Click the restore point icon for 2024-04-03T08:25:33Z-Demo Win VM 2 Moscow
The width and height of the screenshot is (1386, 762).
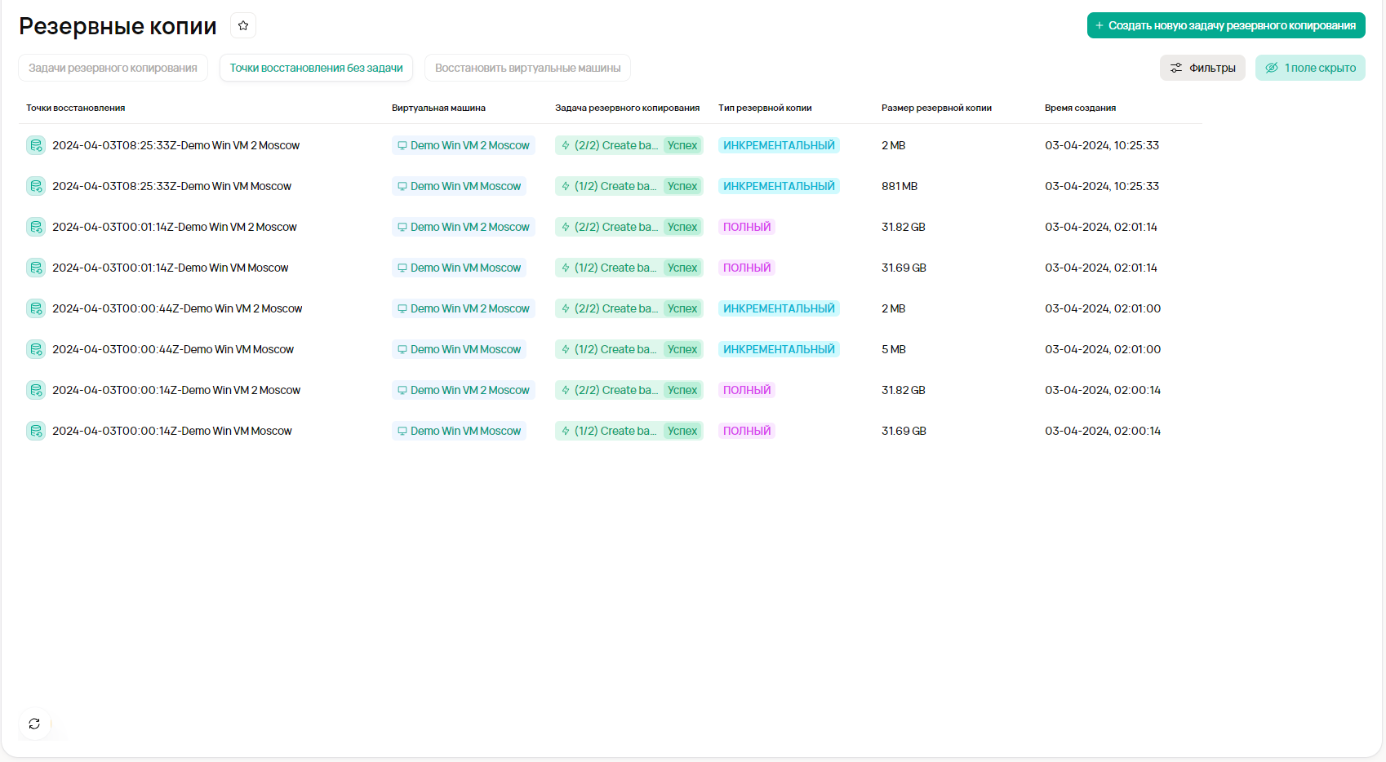pyautogui.click(x=36, y=145)
